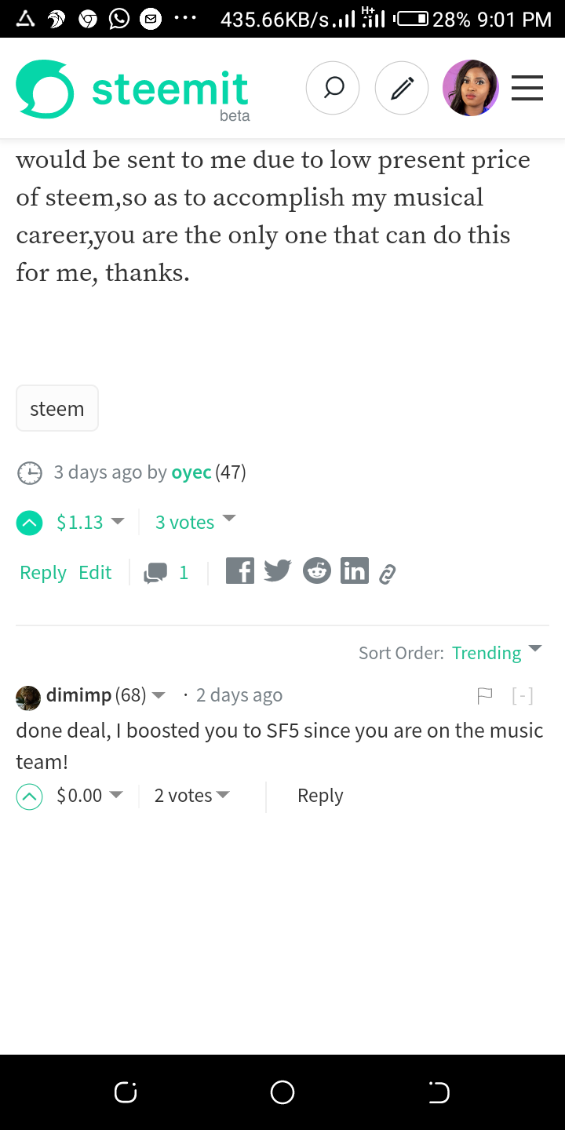Upvote the post with the green arrow
This screenshot has width=565, height=1130.
[29, 522]
